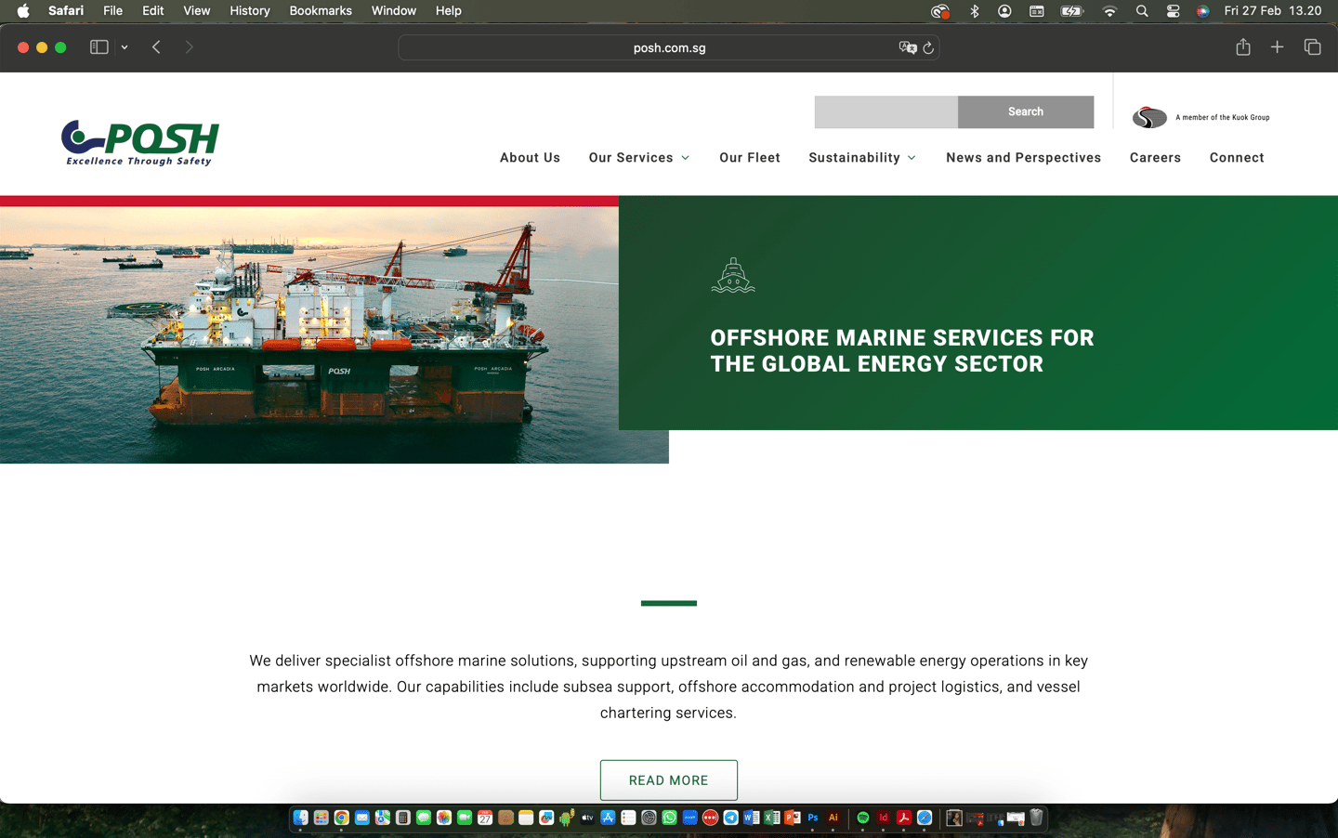Open the sidebar tab group dropdown arrow
This screenshot has height=838, width=1338.
tap(125, 47)
